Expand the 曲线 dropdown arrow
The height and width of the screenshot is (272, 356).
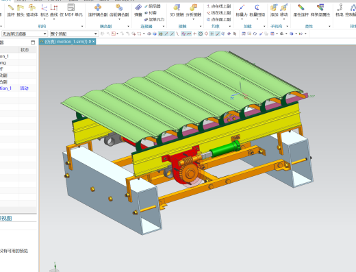(x=54, y=19)
